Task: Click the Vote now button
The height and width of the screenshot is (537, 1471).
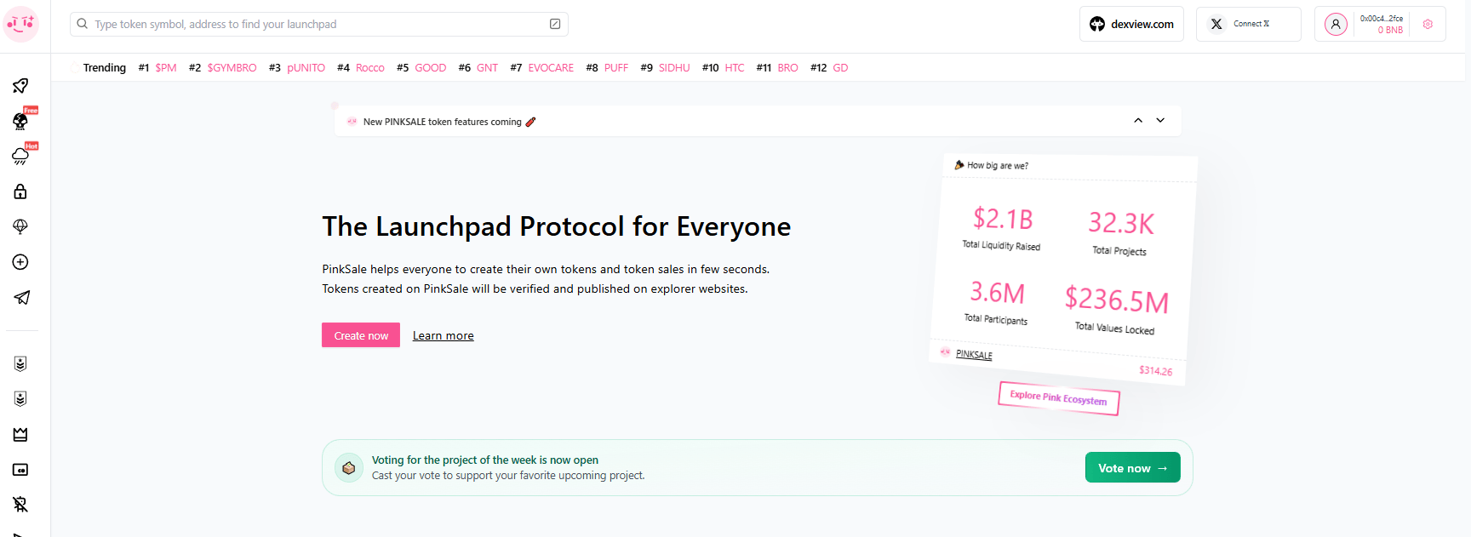Action: click(1133, 467)
